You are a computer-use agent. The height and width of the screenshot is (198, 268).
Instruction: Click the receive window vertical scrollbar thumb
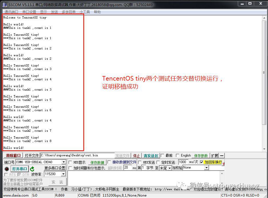[x=264, y=73]
